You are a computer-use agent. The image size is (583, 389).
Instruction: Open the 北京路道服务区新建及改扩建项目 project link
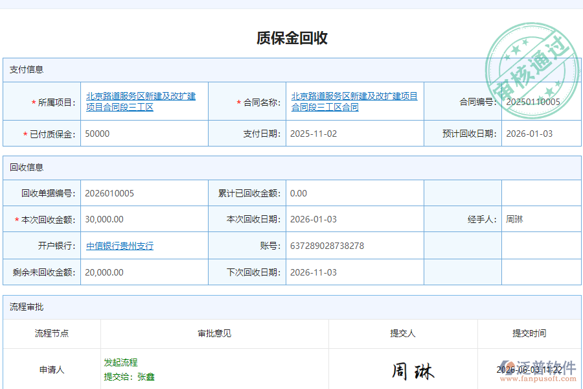(144, 101)
